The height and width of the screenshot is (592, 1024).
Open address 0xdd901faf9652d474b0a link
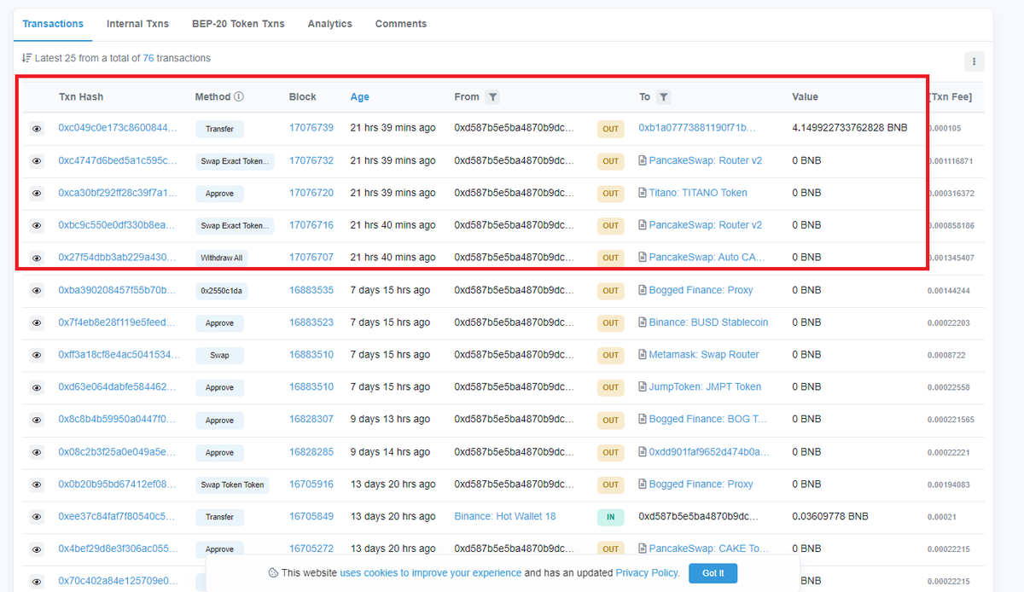coord(709,452)
